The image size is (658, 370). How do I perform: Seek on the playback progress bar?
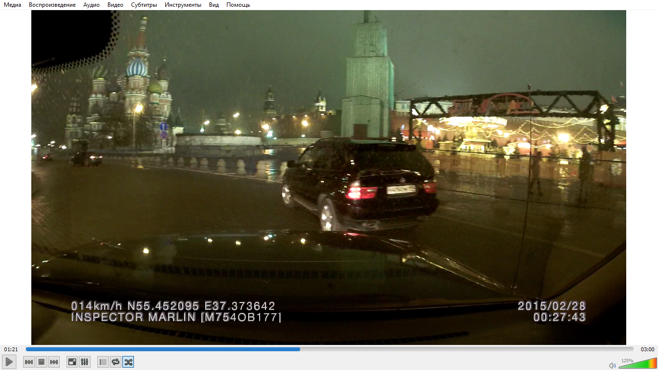(329, 349)
